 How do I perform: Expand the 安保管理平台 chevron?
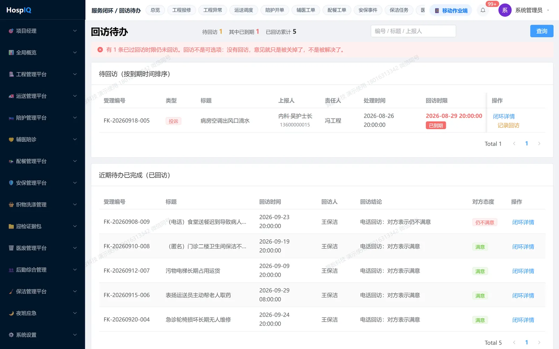click(75, 183)
